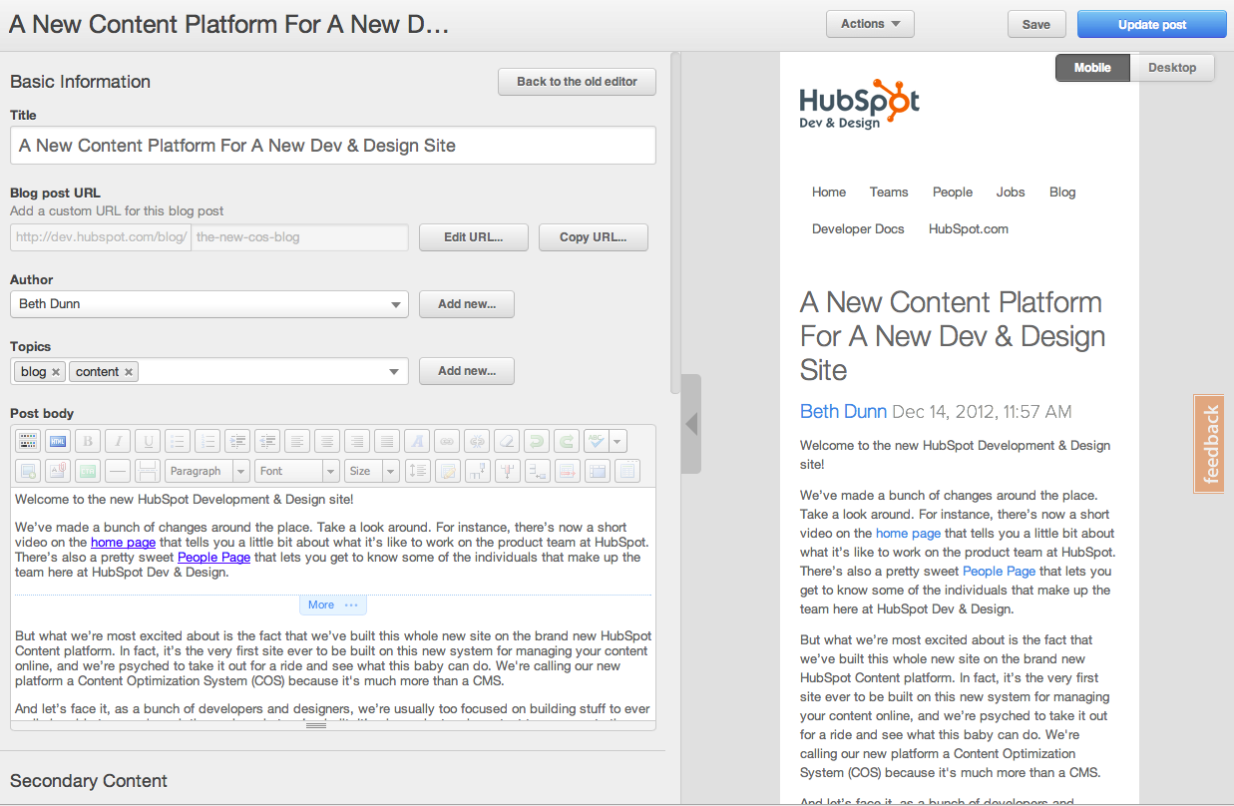Screen dimensions: 1234x806
Task: Click the Update post button
Action: (x=1151, y=25)
